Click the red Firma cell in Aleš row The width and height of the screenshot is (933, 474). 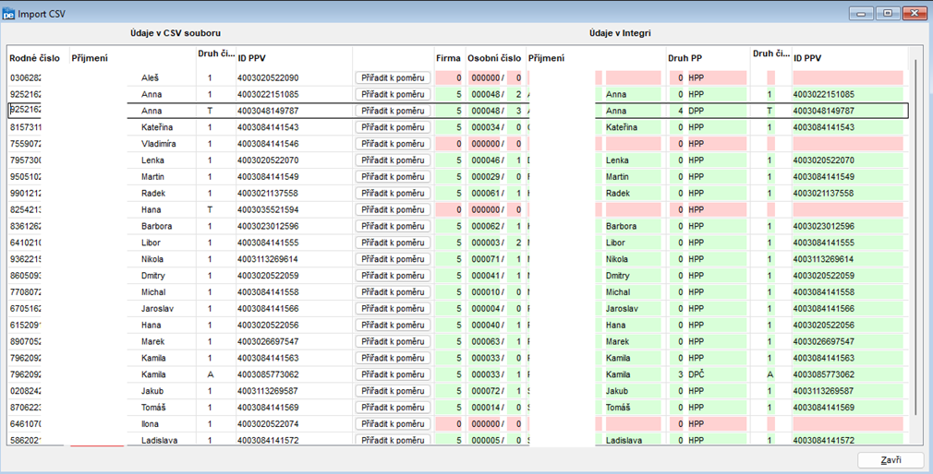448,78
